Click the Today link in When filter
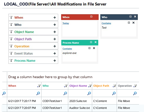This screenshot has width=144, height=112. 66,23
